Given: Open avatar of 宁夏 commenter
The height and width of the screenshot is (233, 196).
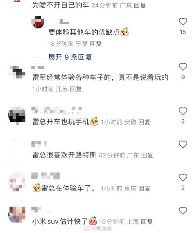Looking at the screenshot, I should coord(38,22).
